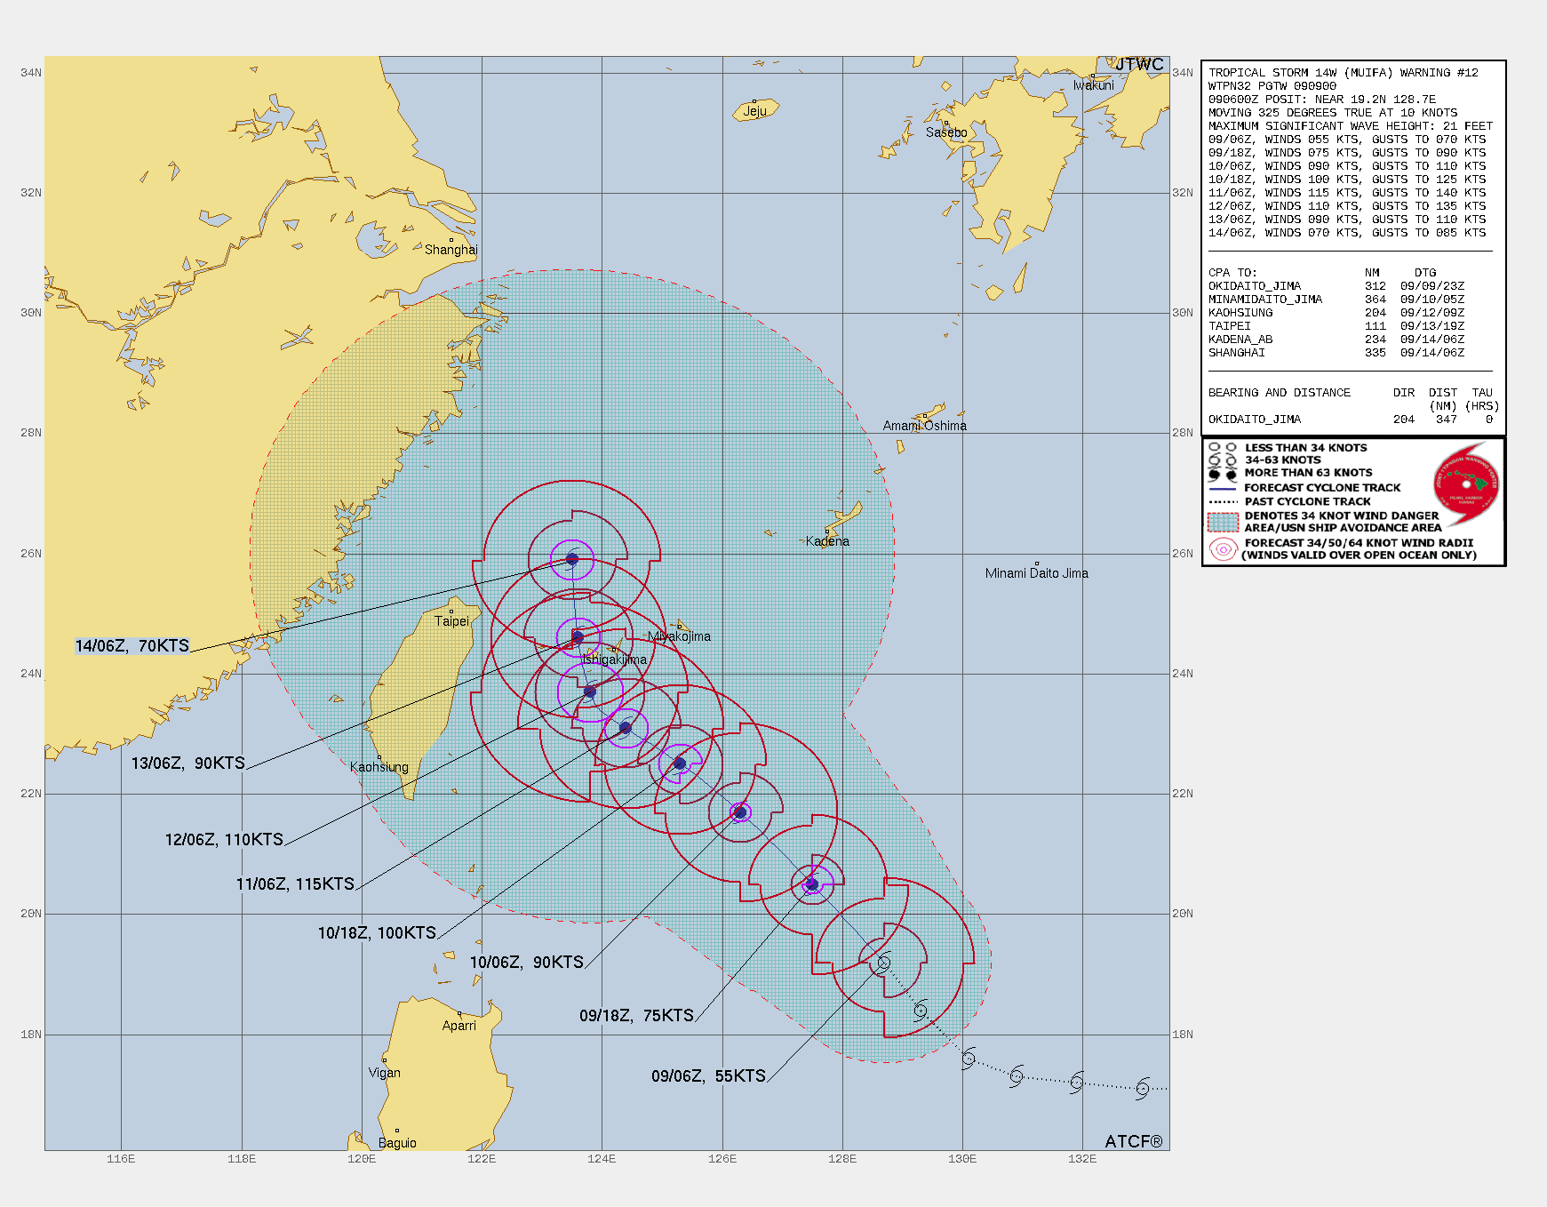The height and width of the screenshot is (1207, 1547).
Task: Click the Vigan city label
Action: (385, 1073)
